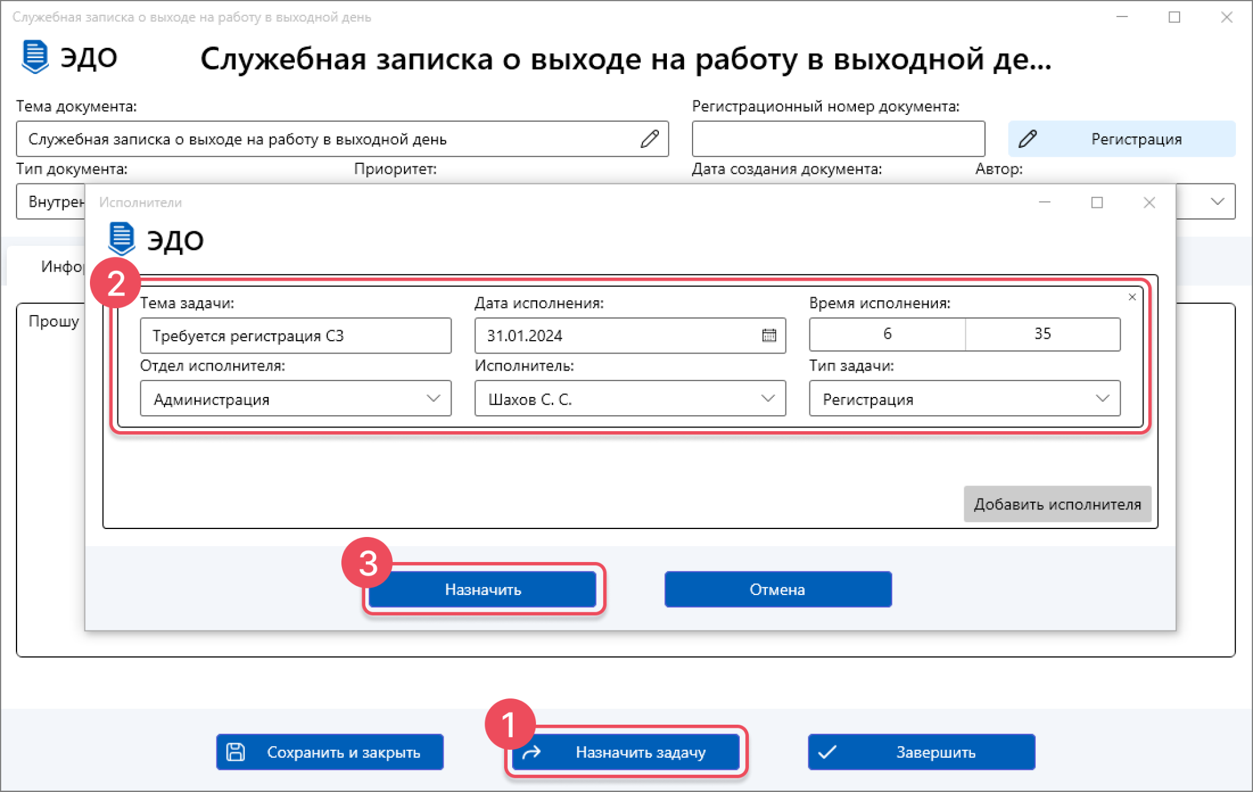Click Добавить исполнителя button
1253x792 pixels.
coord(1057,504)
